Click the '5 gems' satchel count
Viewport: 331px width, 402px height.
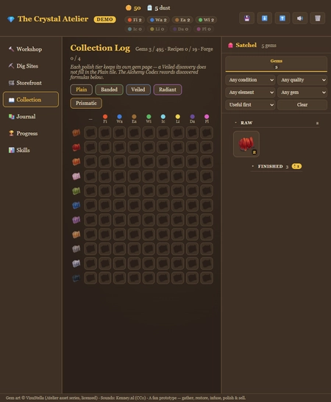pyautogui.click(x=268, y=46)
